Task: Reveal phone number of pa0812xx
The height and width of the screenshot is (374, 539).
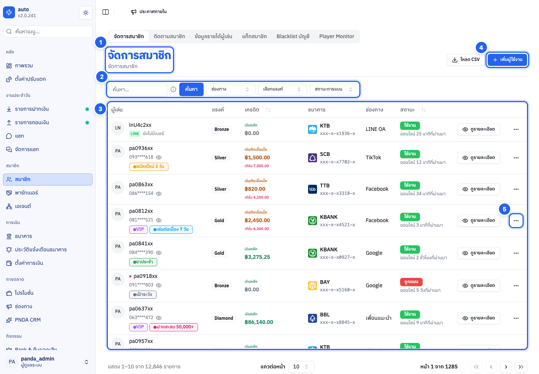Action: [x=159, y=220]
